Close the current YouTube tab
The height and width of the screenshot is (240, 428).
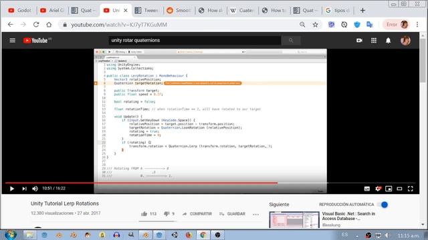point(126,11)
